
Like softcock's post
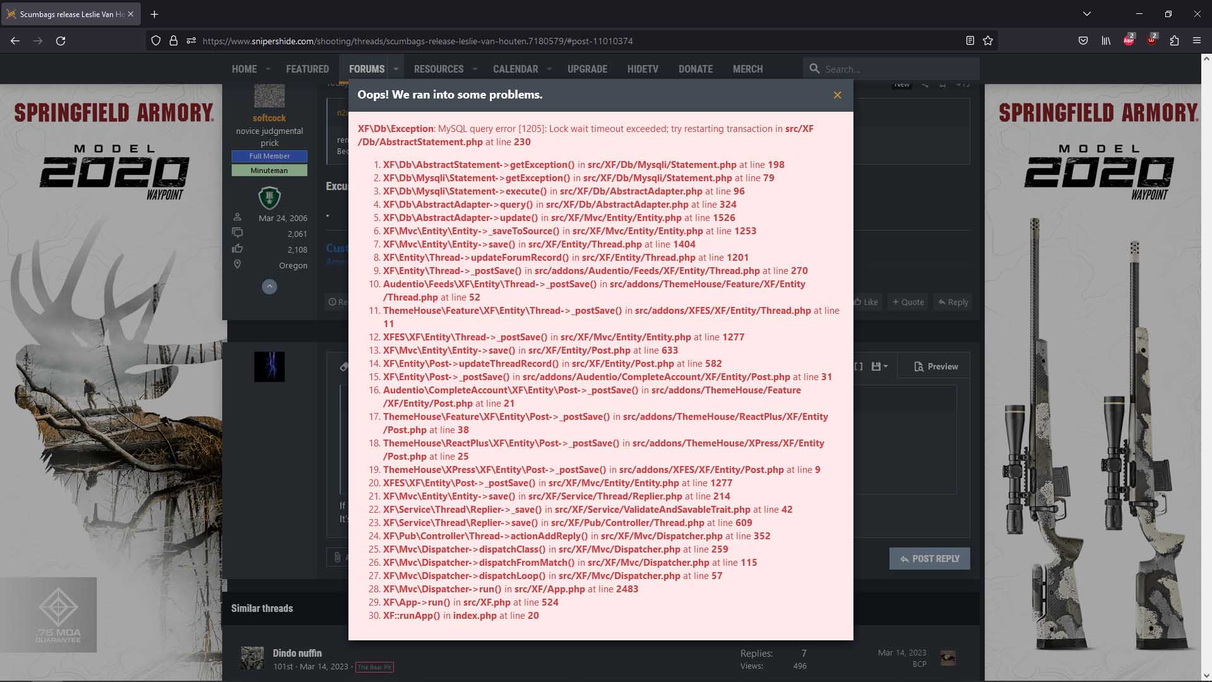(866, 302)
